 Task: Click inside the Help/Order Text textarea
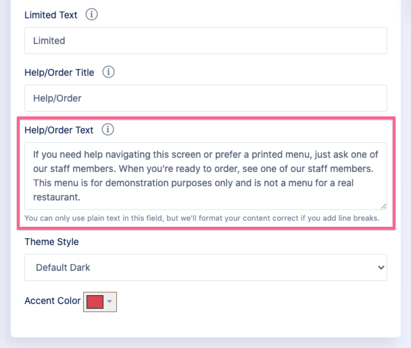pos(205,175)
